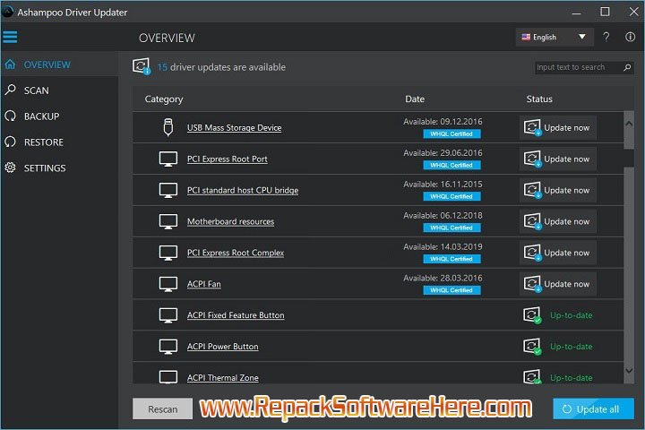This screenshot has height=430, width=645.
Task: Update now the USB Mass Storage Device driver
Action: click(557, 127)
